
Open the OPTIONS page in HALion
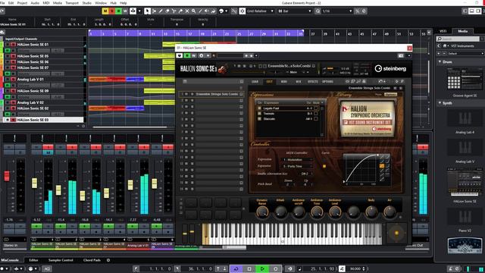pos(328,82)
